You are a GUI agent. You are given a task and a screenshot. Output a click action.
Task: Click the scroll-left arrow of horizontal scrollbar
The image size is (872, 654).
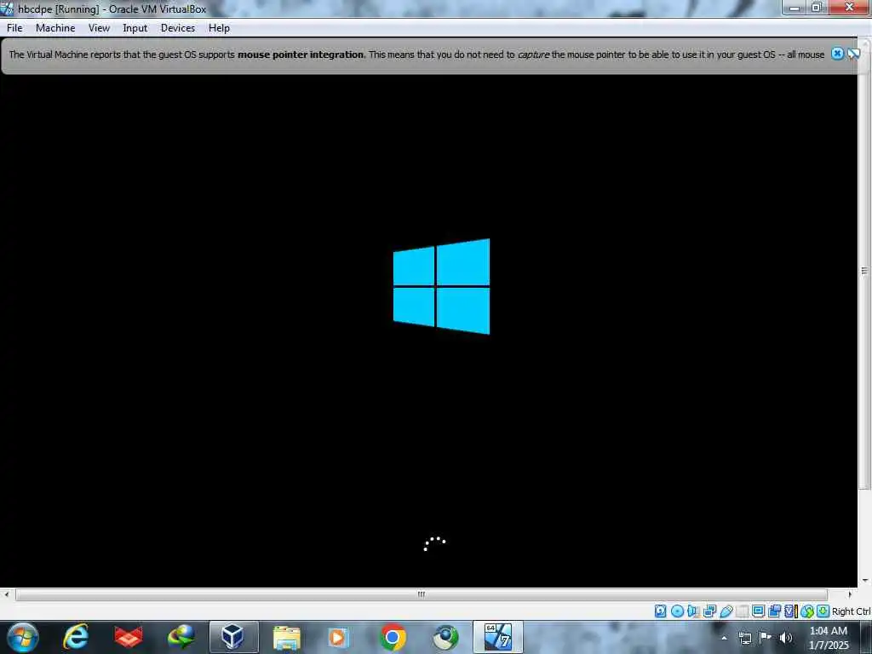[6, 594]
